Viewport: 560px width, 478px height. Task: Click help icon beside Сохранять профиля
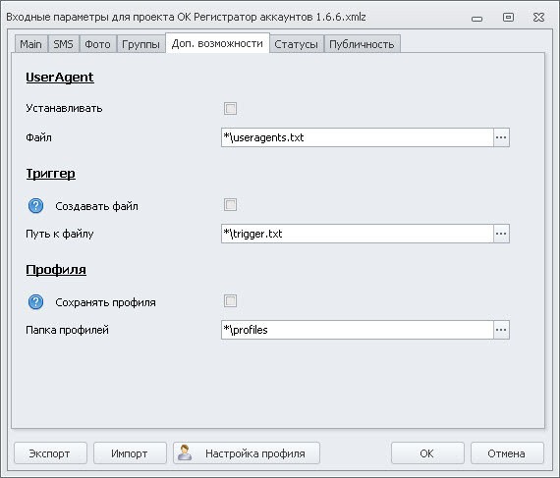[x=35, y=302]
